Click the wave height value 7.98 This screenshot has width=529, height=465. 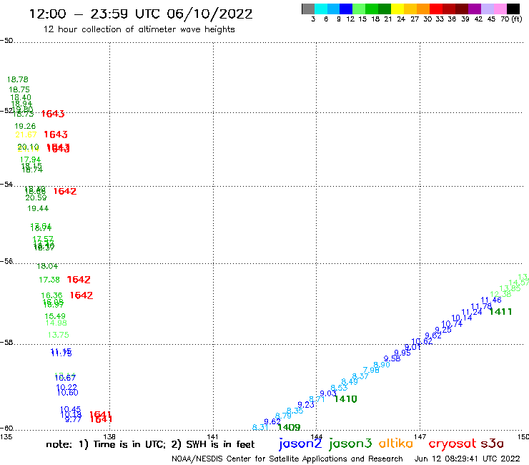tap(371, 370)
